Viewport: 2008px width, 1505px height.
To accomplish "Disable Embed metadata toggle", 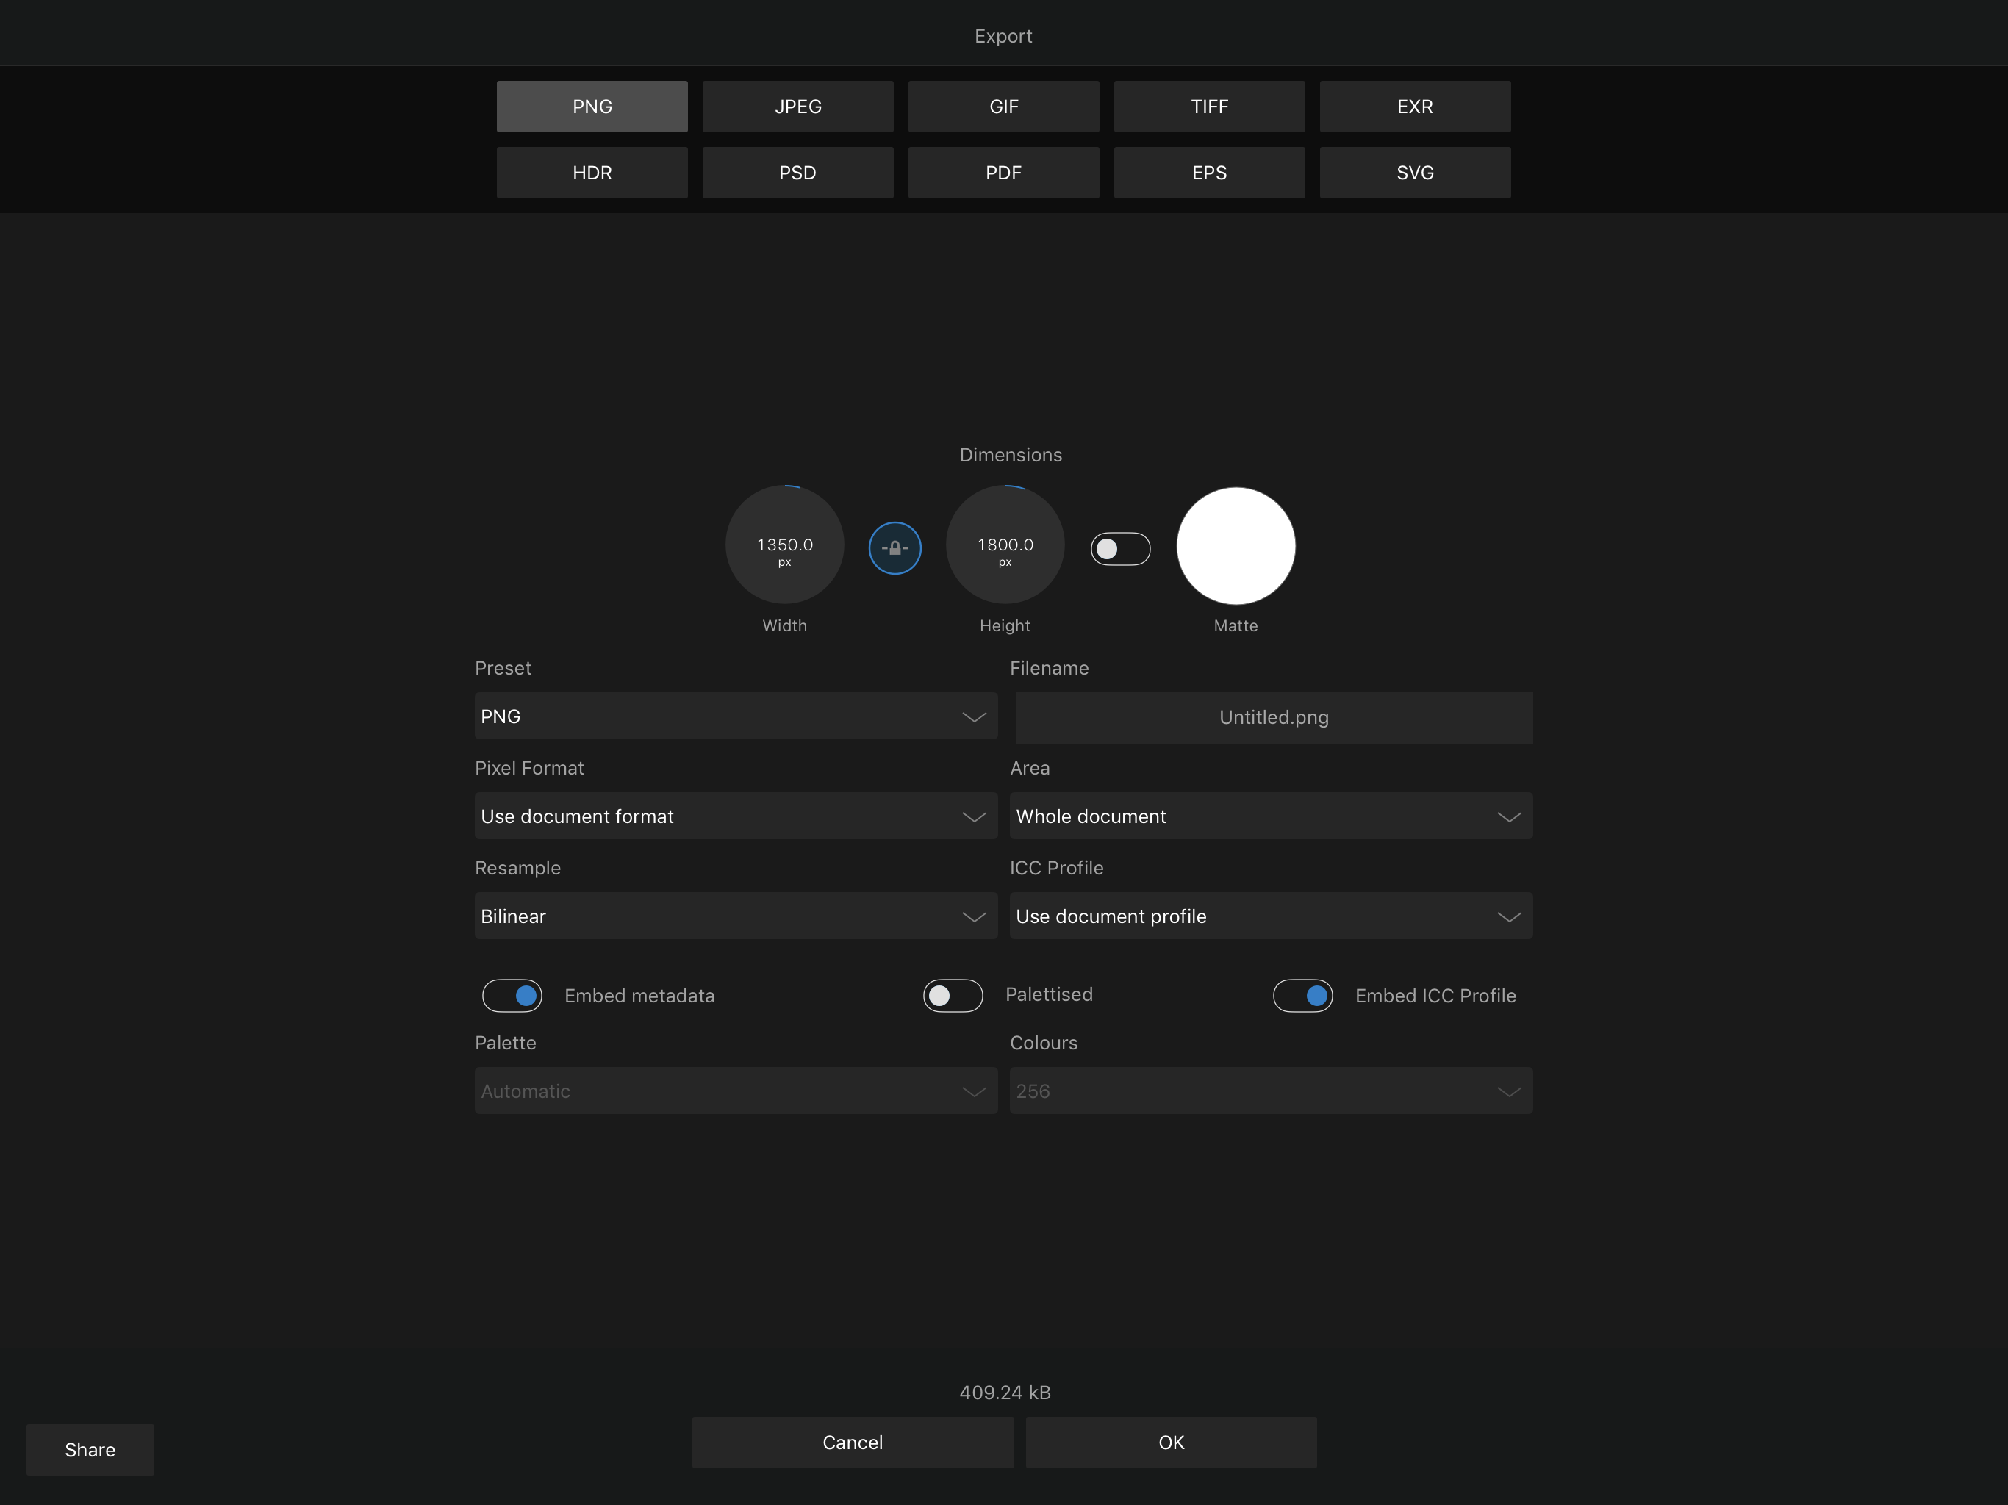I will [x=512, y=996].
